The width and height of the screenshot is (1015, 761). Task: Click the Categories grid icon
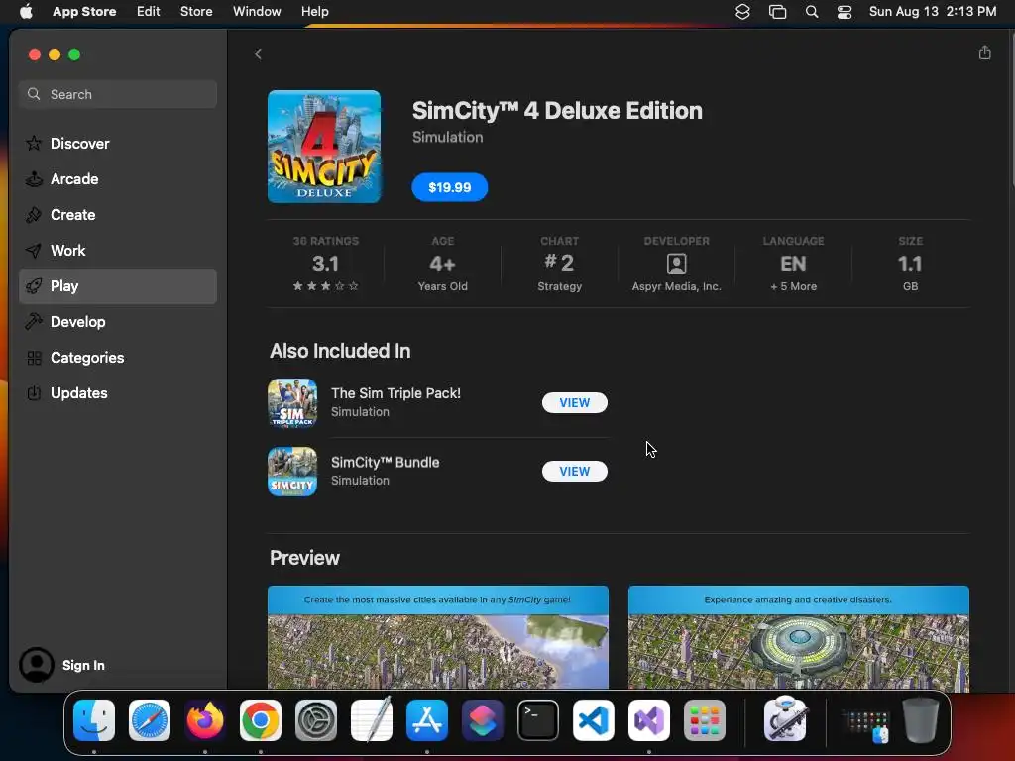pos(34,357)
